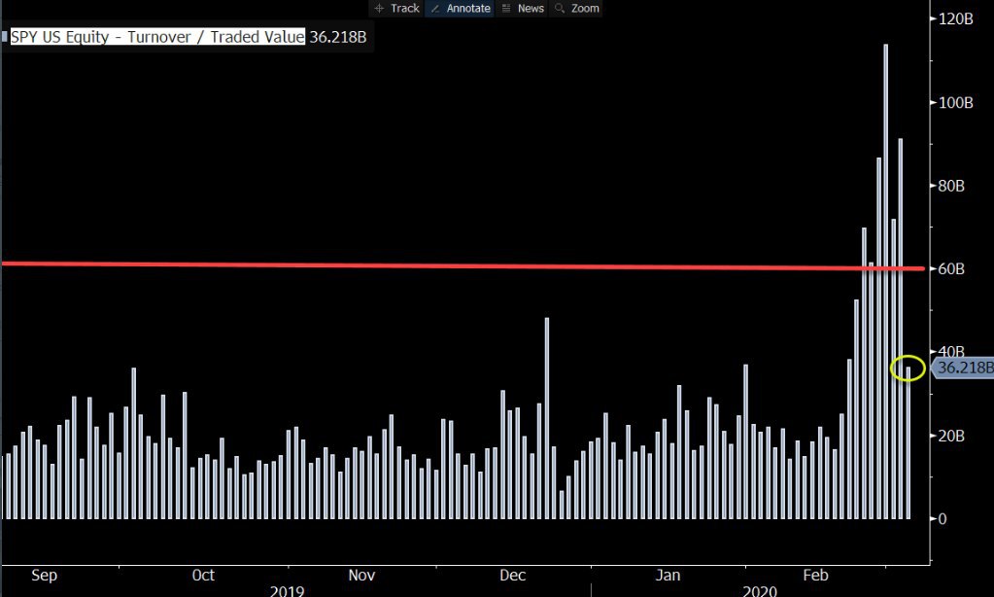Click the tallest bar near 114B
The width and height of the screenshot is (994, 597).
point(885,282)
